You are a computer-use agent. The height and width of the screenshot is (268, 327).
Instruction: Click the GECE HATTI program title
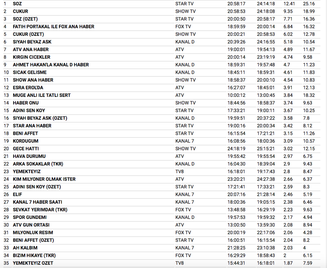click(x=26, y=149)
